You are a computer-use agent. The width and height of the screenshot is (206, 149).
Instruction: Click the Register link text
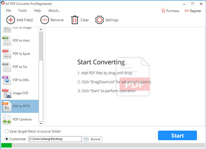(x=196, y=11)
